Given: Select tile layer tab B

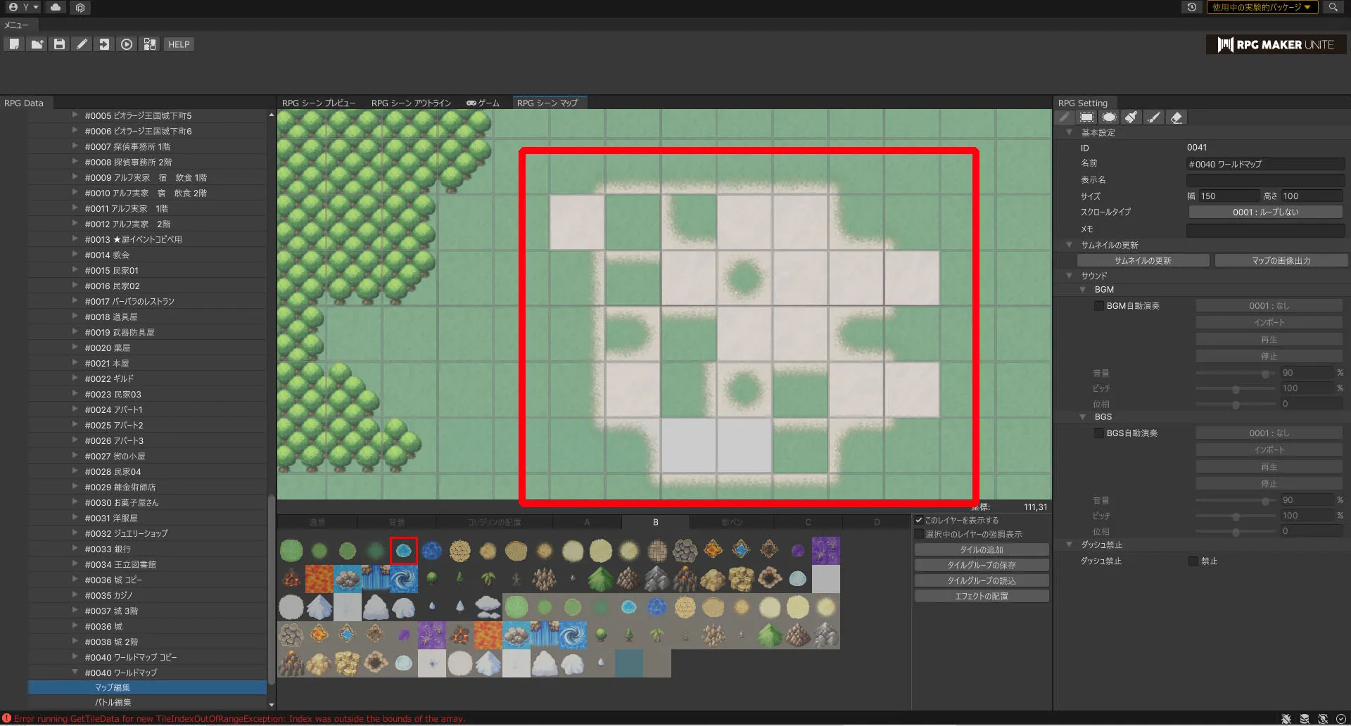Looking at the screenshot, I should click(655, 523).
